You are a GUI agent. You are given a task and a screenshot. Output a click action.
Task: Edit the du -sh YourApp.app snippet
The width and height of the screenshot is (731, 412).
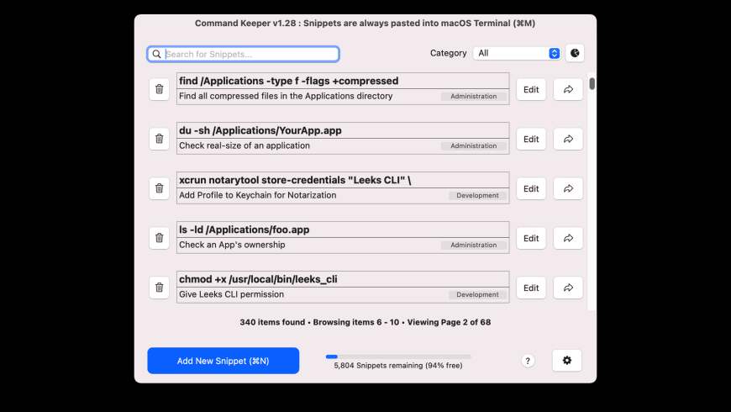(531, 139)
